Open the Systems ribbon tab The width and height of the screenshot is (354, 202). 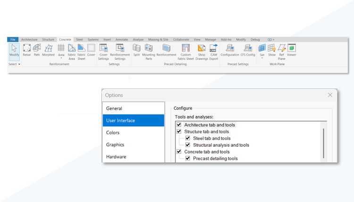(93, 40)
